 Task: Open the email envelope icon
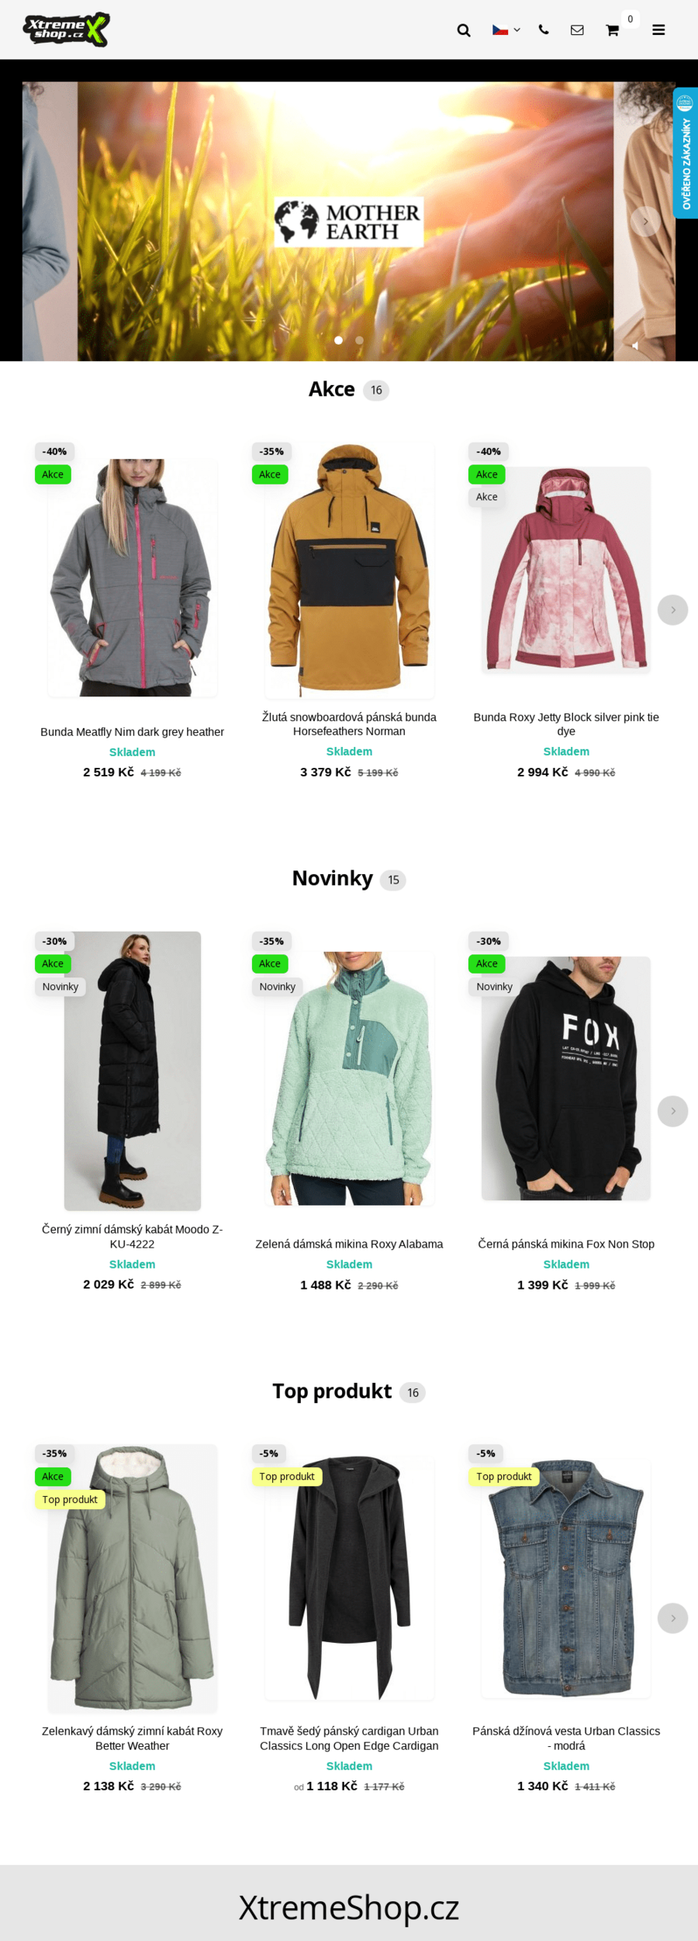point(577,30)
